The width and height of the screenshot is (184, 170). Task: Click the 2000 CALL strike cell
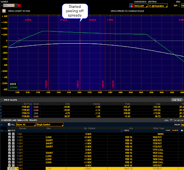158,162
